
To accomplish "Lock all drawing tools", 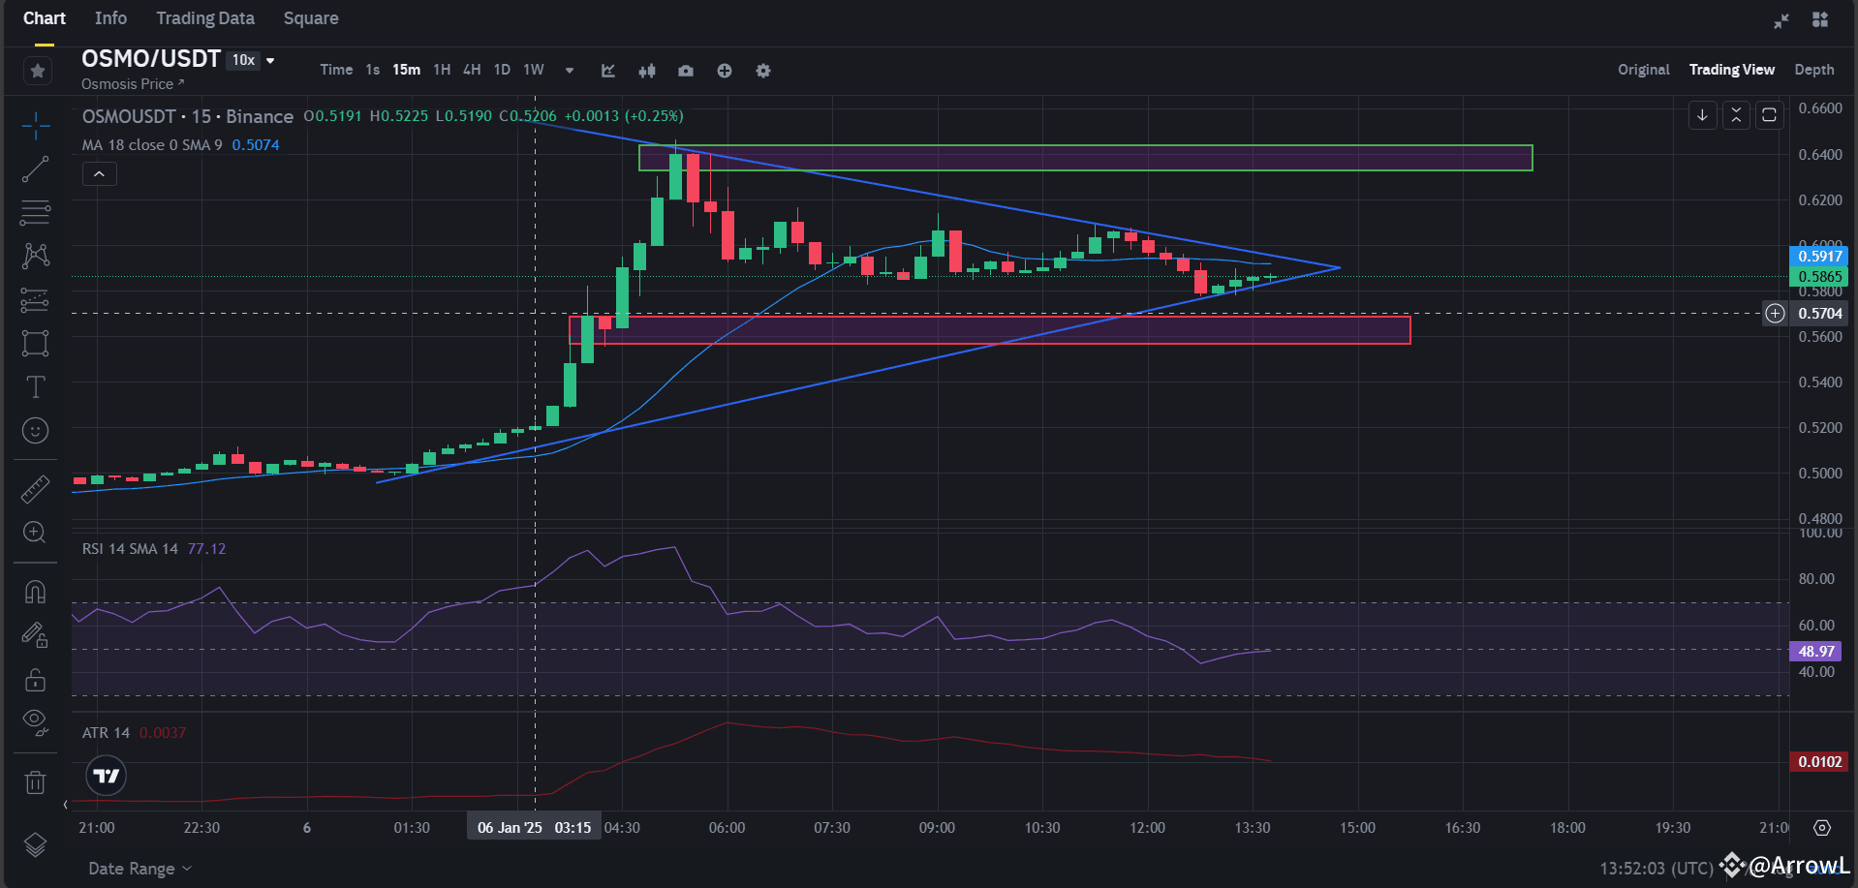I will (36, 680).
